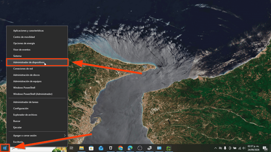This screenshot has width=271, height=152.
Task: Expand Apagar o cerrar sesión submenu
Action: coord(37,136)
